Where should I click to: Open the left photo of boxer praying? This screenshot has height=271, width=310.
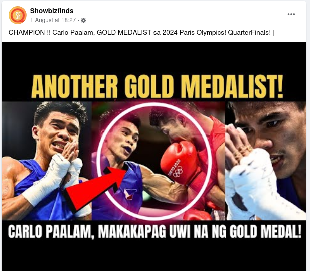click(x=47, y=161)
